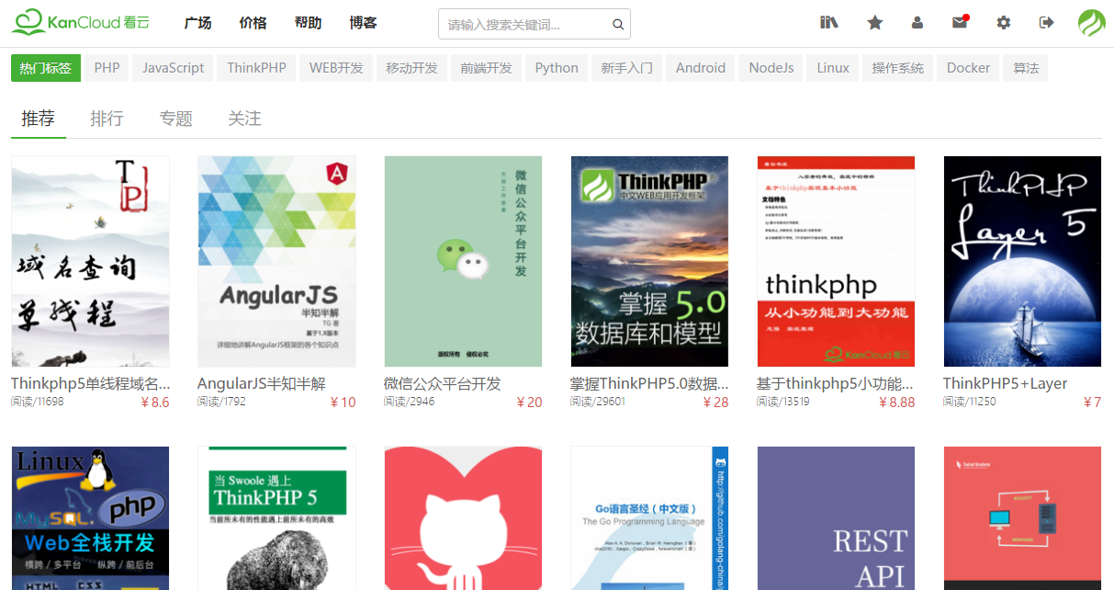
Task: Open the library books icon
Action: [829, 22]
